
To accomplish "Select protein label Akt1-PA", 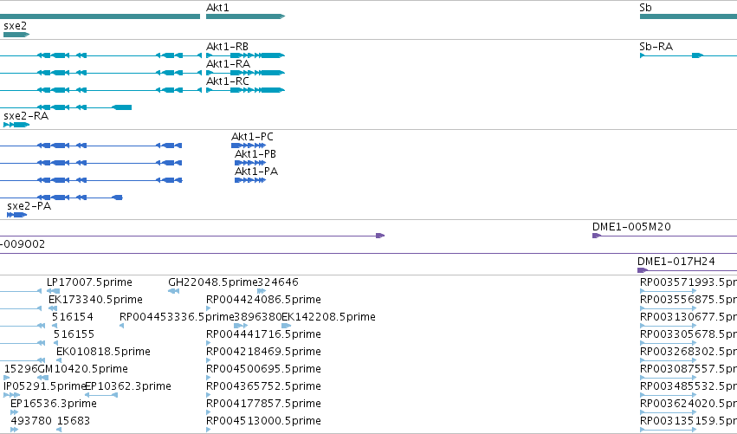I will pos(256,172).
